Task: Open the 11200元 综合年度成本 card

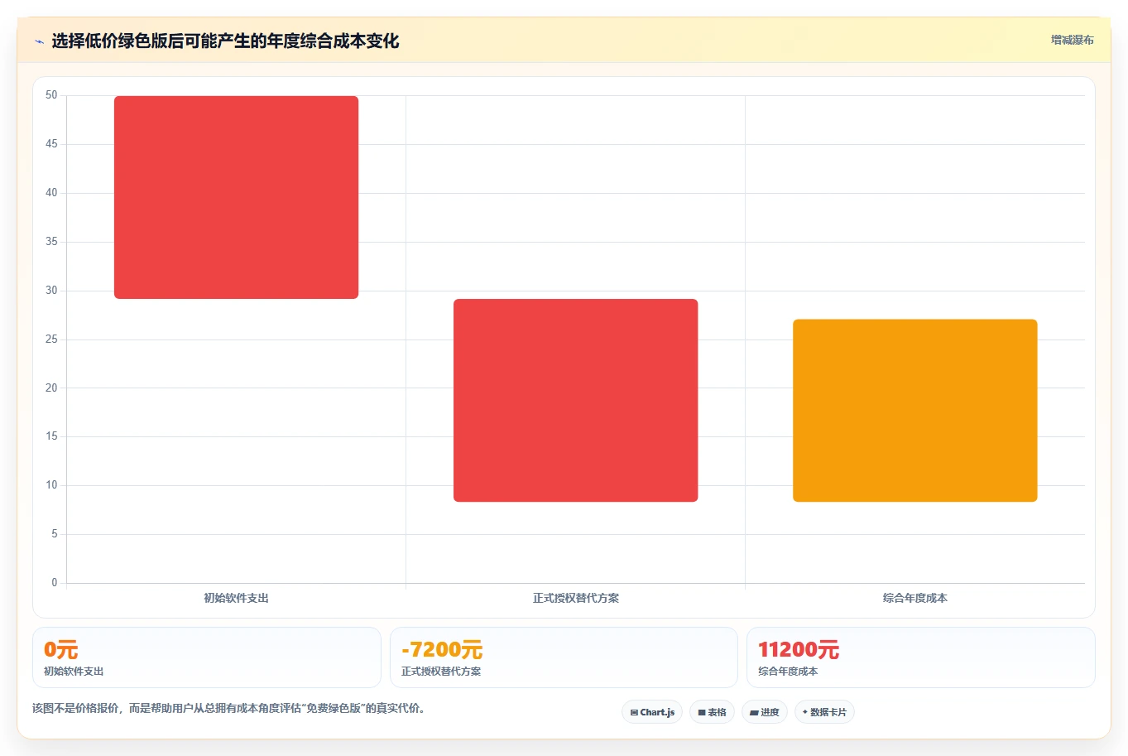Action: pos(920,657)
